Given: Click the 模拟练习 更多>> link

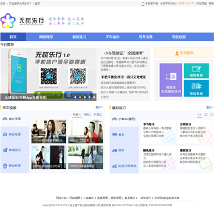Looking at the screenshot, I should tap(210, 108).
